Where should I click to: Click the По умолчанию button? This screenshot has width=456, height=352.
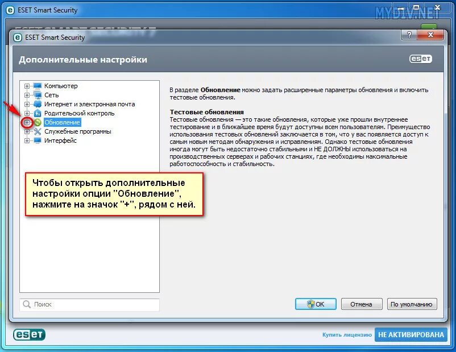coord(412,304)
